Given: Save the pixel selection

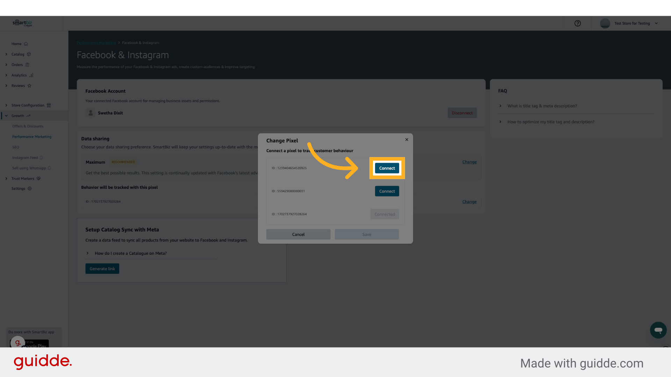Looking at the screenshot, I should pos(367,235).
